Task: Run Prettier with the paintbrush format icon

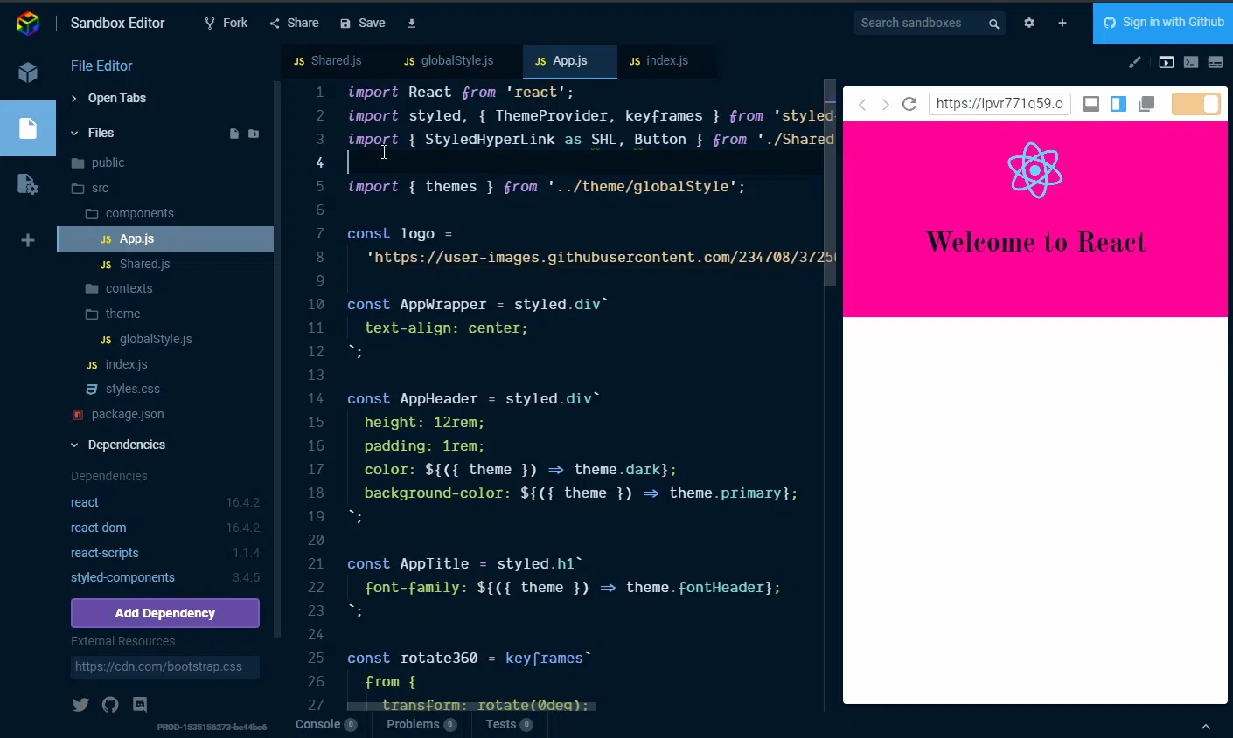Action: pyautogui.click(x=1134, y=61)
